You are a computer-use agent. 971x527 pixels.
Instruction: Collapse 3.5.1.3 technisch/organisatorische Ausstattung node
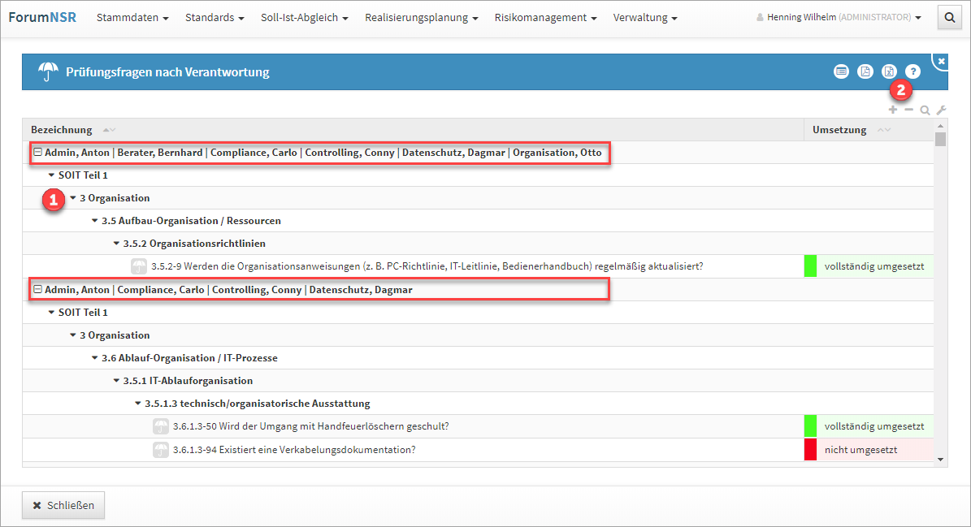(137, 404)
